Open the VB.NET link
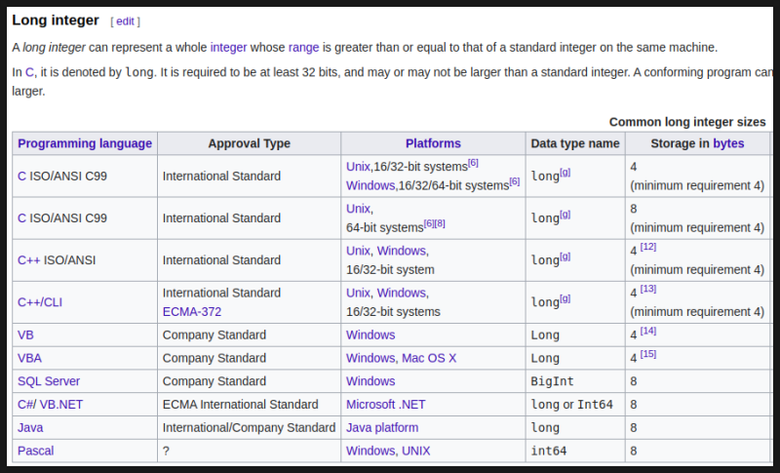Screen dimensions: 780x473 pyautogui.click(x=60, y=405)
